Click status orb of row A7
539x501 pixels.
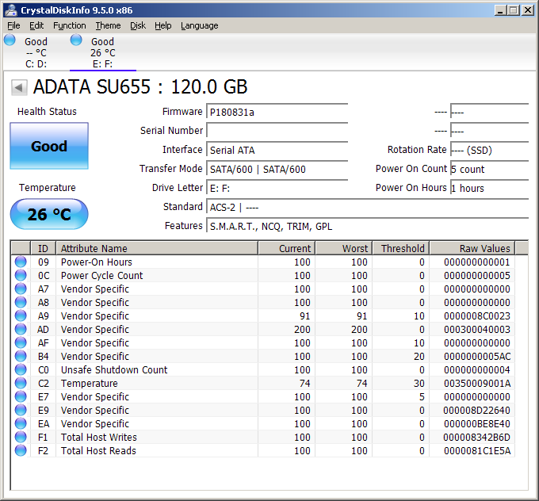[21, 289]
